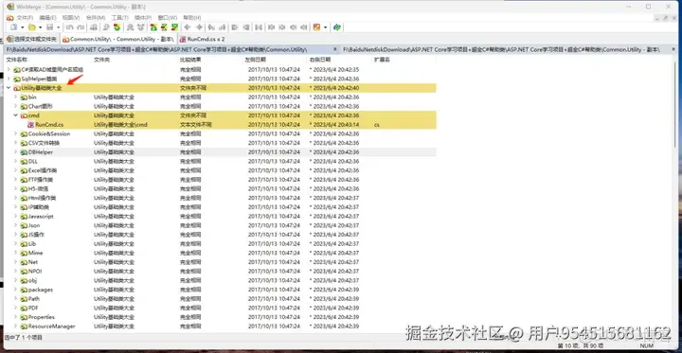Viewport: 682px width, 353px height.
Task: Click the New document toolbar icon
Action: coord(13,27)
